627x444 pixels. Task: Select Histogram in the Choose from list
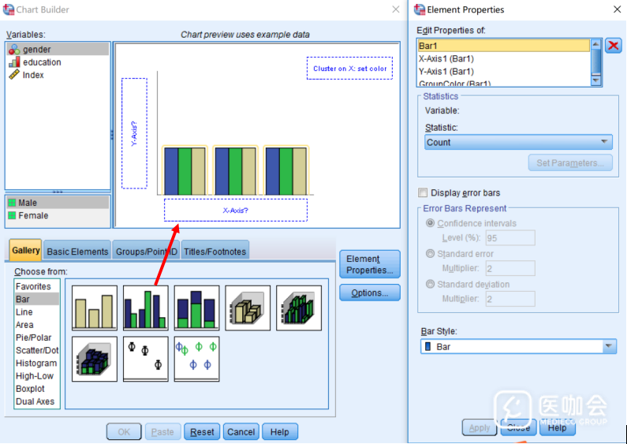(36, 363)
